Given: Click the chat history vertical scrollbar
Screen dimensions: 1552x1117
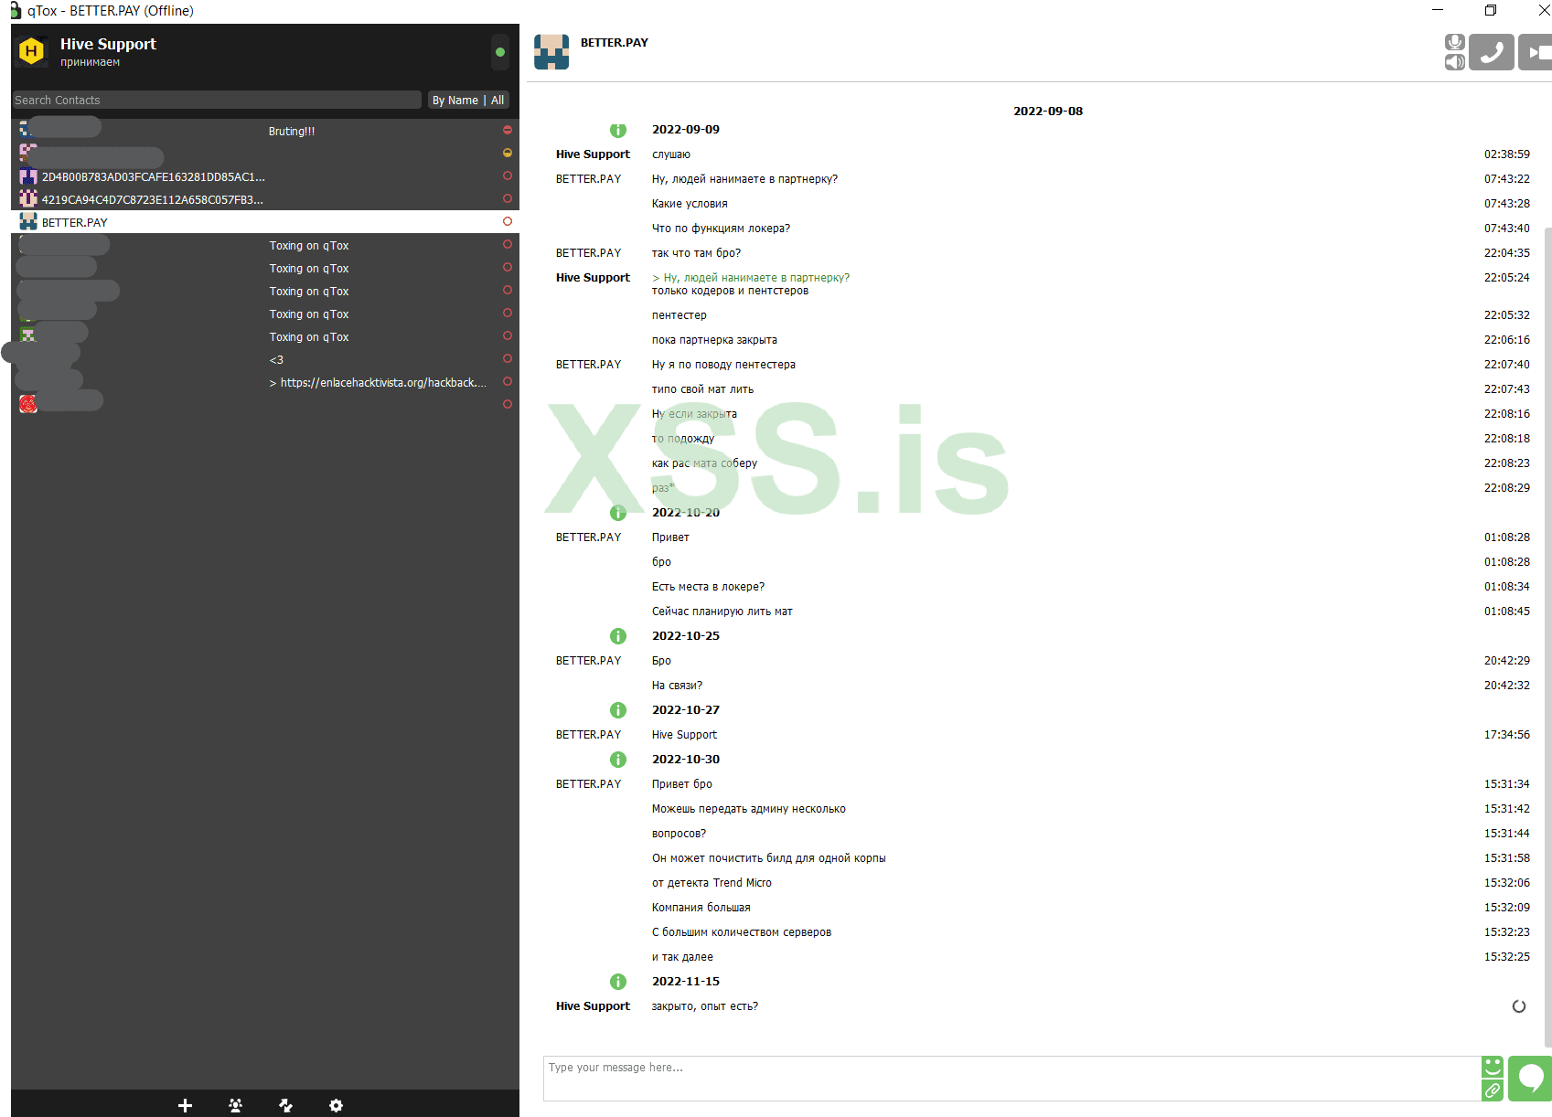Looking at the screenshot, I should [1547, 635].
